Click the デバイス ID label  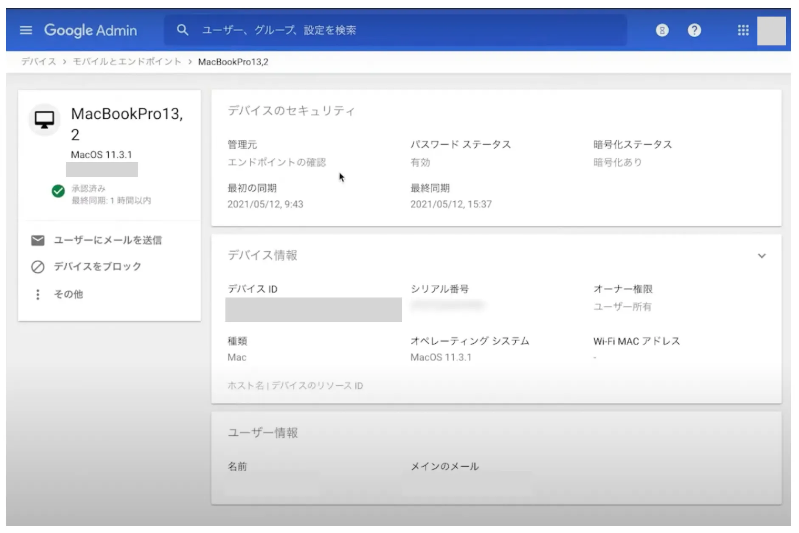tap(253, 289)
